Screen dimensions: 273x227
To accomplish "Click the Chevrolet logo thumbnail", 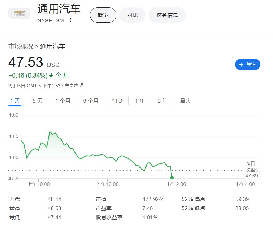I will tap(19, 13).
